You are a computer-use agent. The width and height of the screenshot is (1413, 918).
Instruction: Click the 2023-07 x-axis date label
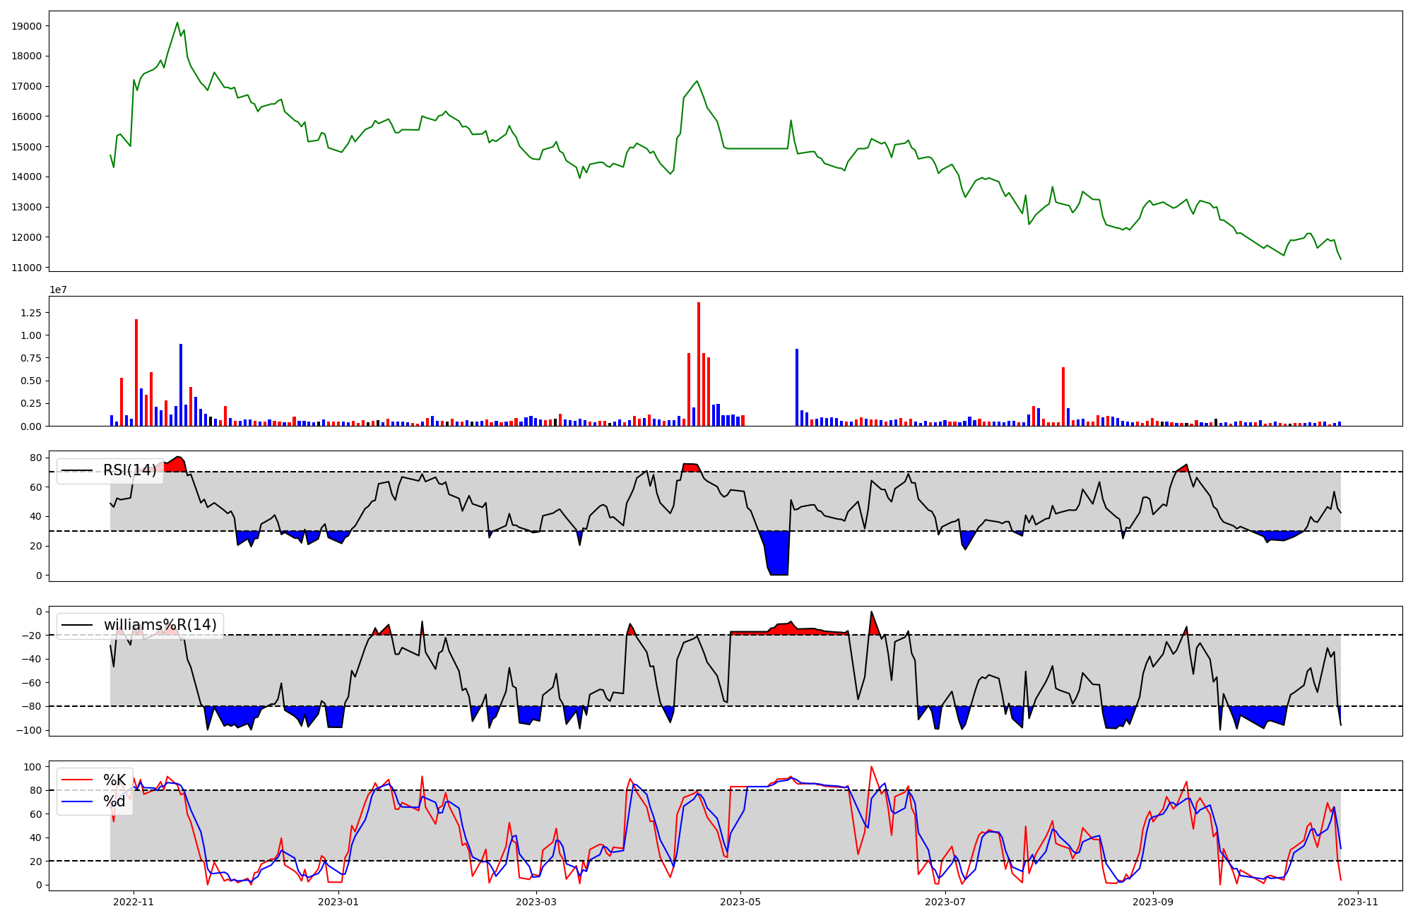(x=945, y=902)
